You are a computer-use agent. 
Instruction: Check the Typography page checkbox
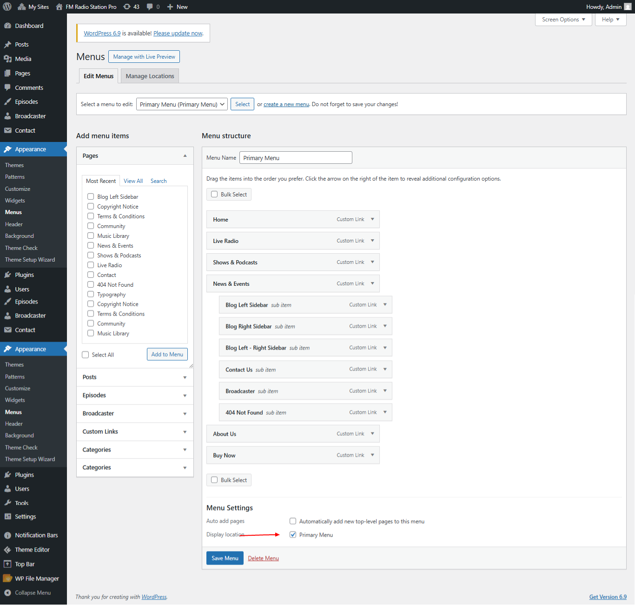pos(91,294)
